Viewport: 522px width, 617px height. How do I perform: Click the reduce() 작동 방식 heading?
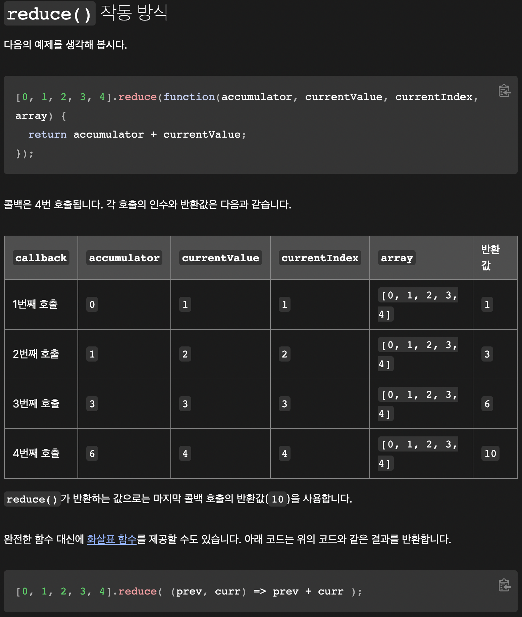86,13
